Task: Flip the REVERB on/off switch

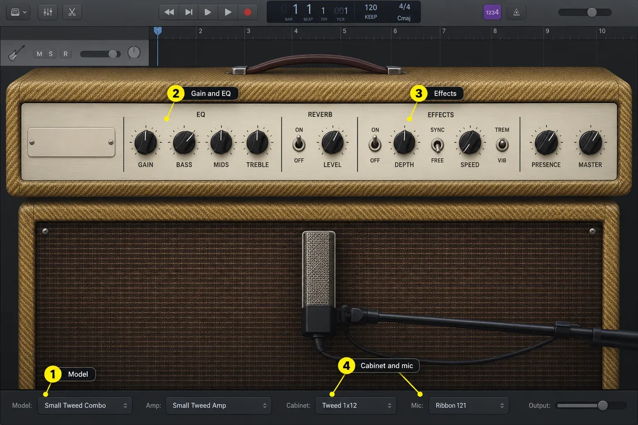Action: (299, 144)
